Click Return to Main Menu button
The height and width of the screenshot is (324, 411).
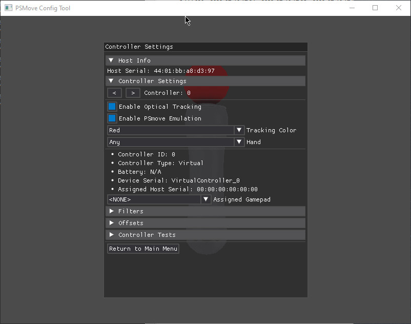[x=143, y=249]
